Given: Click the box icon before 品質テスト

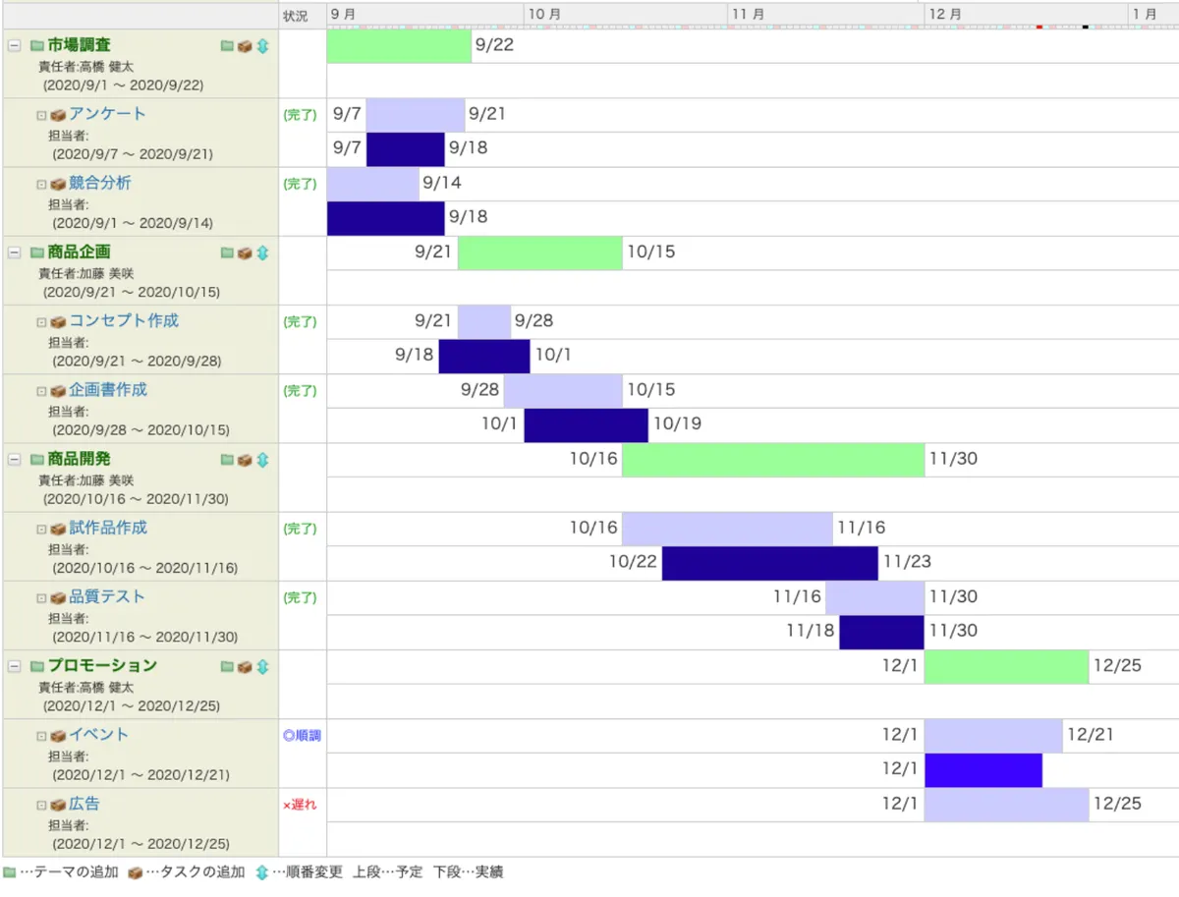Looking at the screenshot, I should pos(58,597).
